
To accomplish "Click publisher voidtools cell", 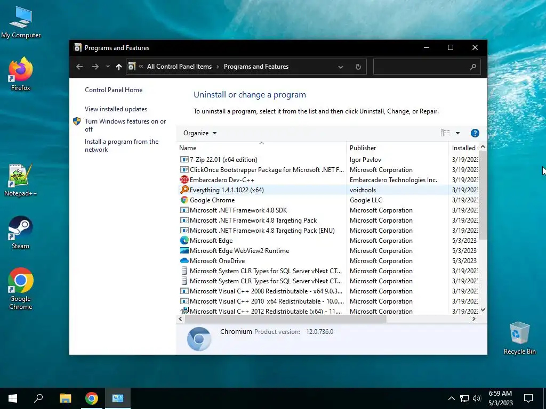I will [363, 190].
